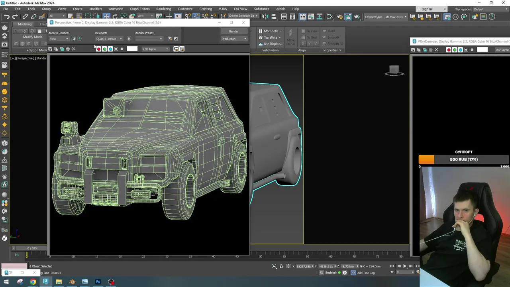The width and height of the screenshot is (510, 287).
Task: Click the Render button
Action: [x=234, y=31]
